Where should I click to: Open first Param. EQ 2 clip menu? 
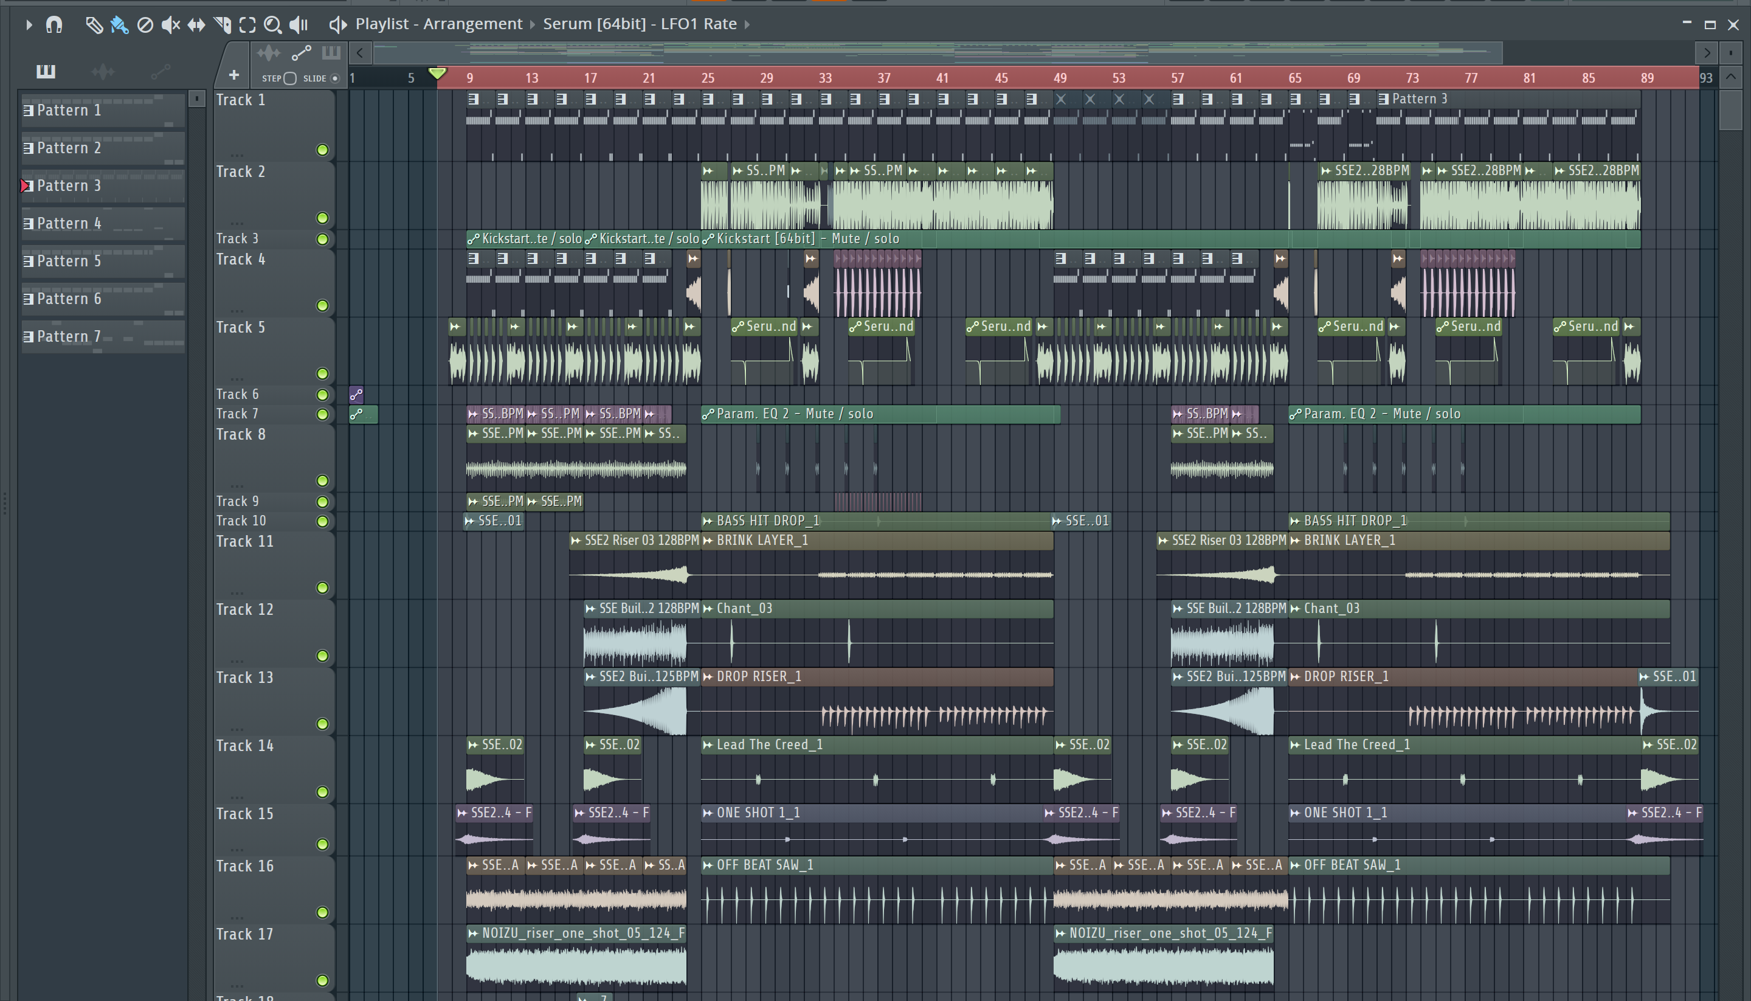708,414
